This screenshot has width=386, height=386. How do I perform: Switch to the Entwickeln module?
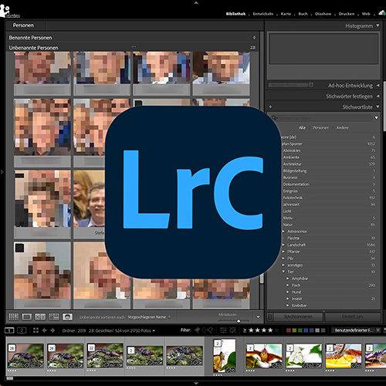pos(263,14)
